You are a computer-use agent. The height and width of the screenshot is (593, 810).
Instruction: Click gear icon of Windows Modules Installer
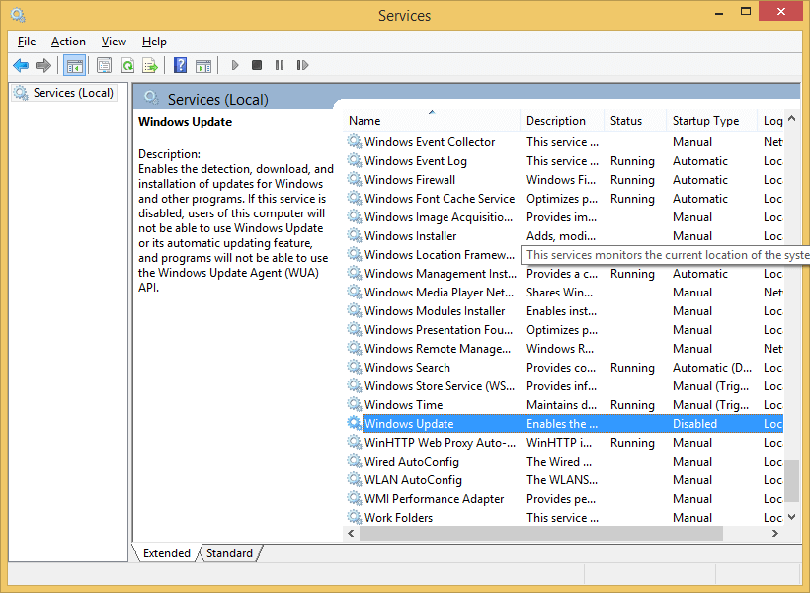[355, 310]
